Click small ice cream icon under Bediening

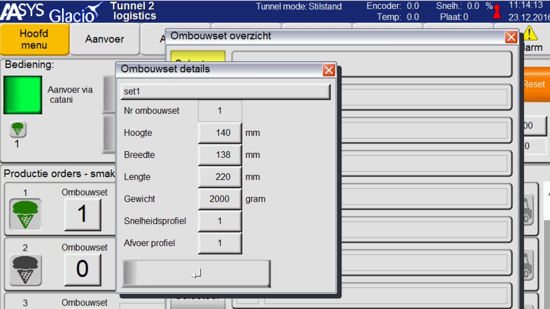point(18,130)
